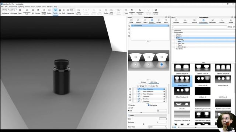Expand the Size parameter
Image resolution: width=236 pixels, height=132 pixels.
[x=129, y=111]
